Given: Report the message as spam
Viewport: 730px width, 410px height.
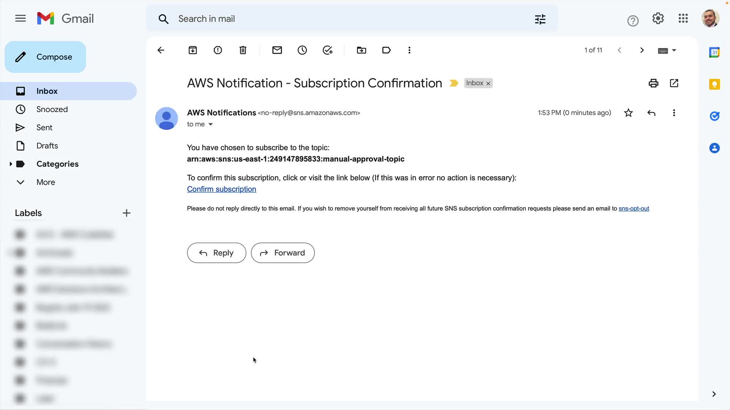Looking at the screenshot, I should [x=218, y=50].
